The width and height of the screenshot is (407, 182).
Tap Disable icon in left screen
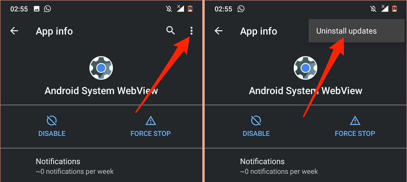tap(52, 121)
